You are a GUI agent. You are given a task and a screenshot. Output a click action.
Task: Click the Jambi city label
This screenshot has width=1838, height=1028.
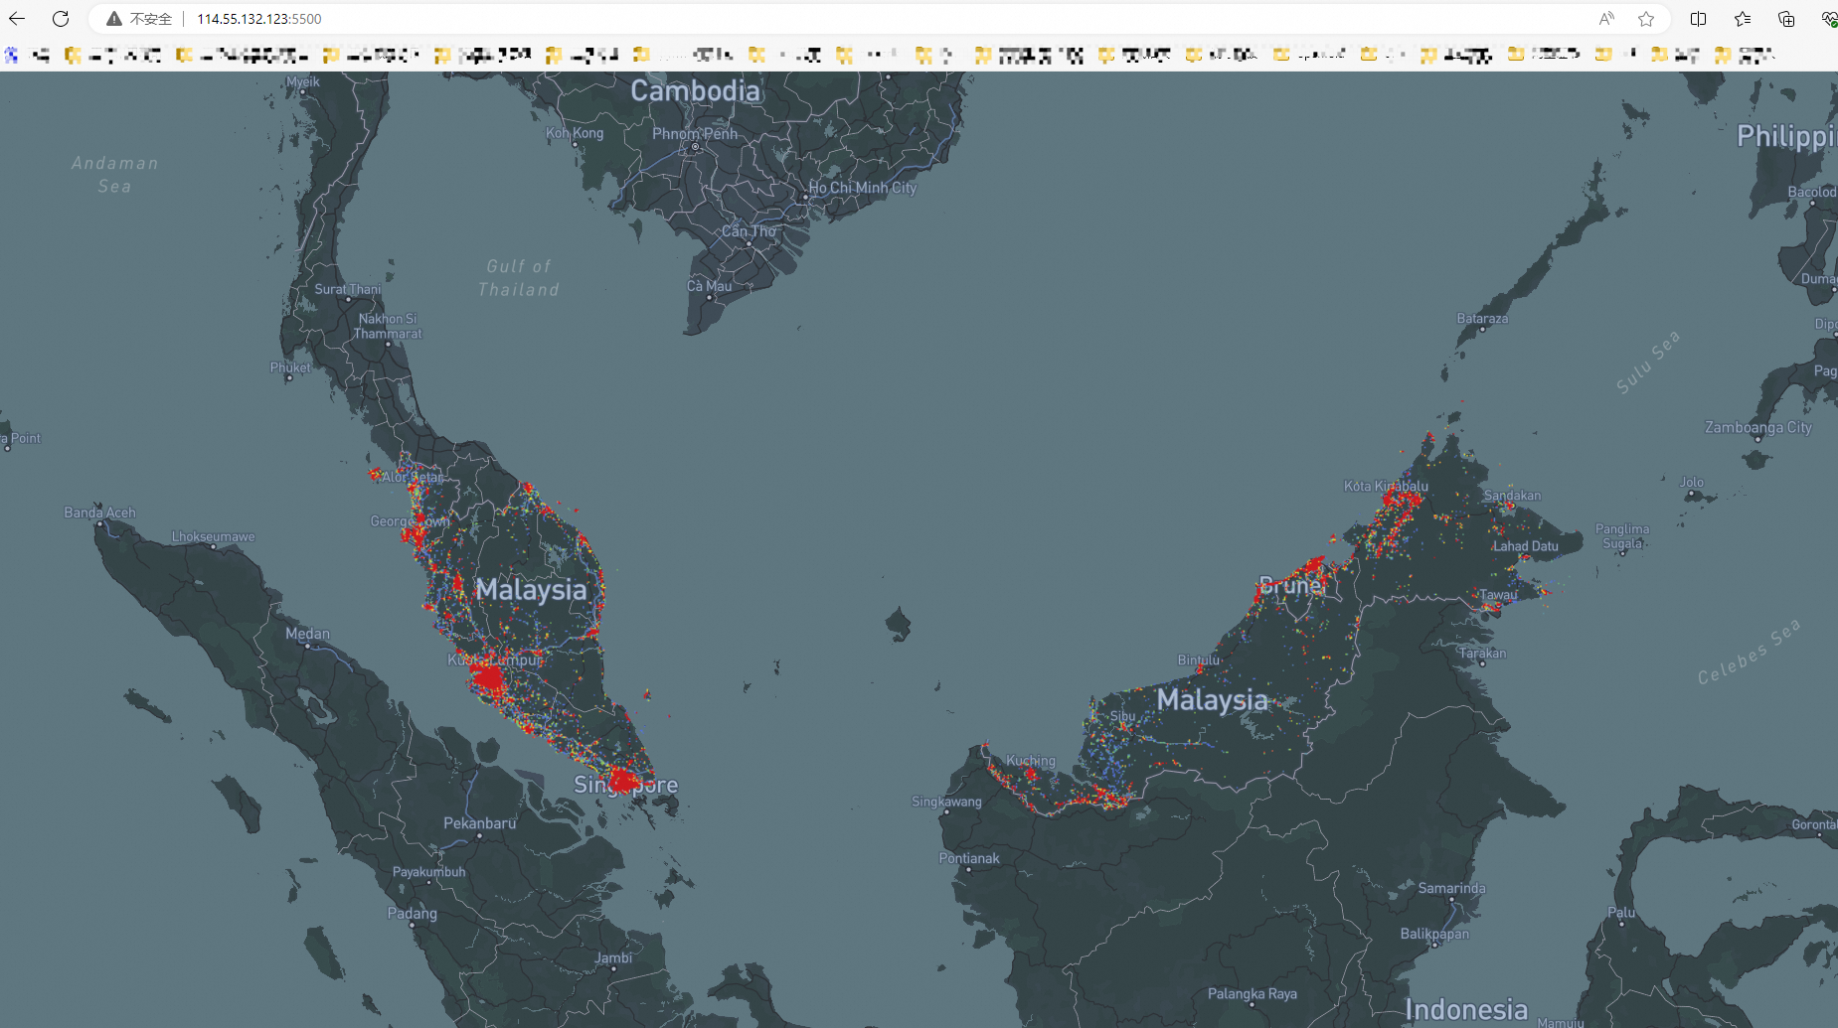coord(613,957)
